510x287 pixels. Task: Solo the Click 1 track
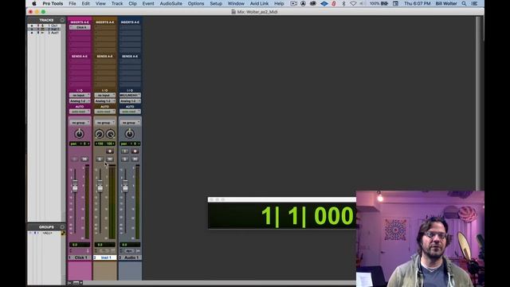tap(74, 159)
